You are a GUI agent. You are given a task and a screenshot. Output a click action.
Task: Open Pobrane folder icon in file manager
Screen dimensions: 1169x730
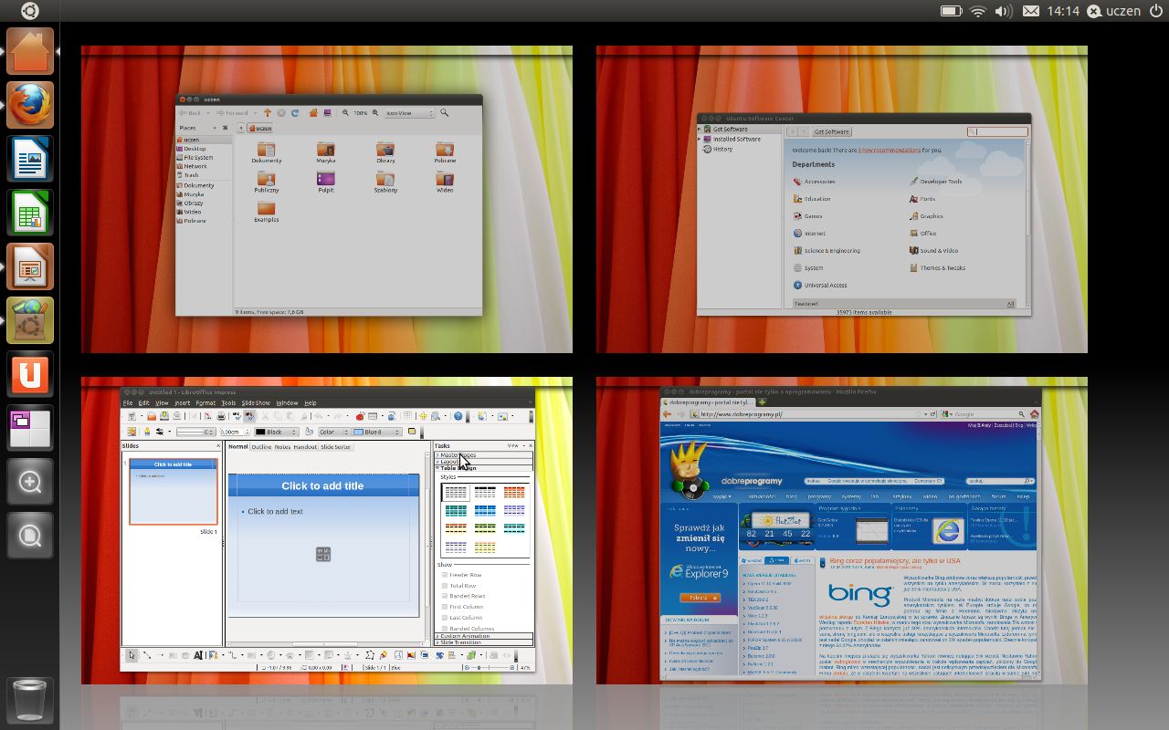click(445, 152)
